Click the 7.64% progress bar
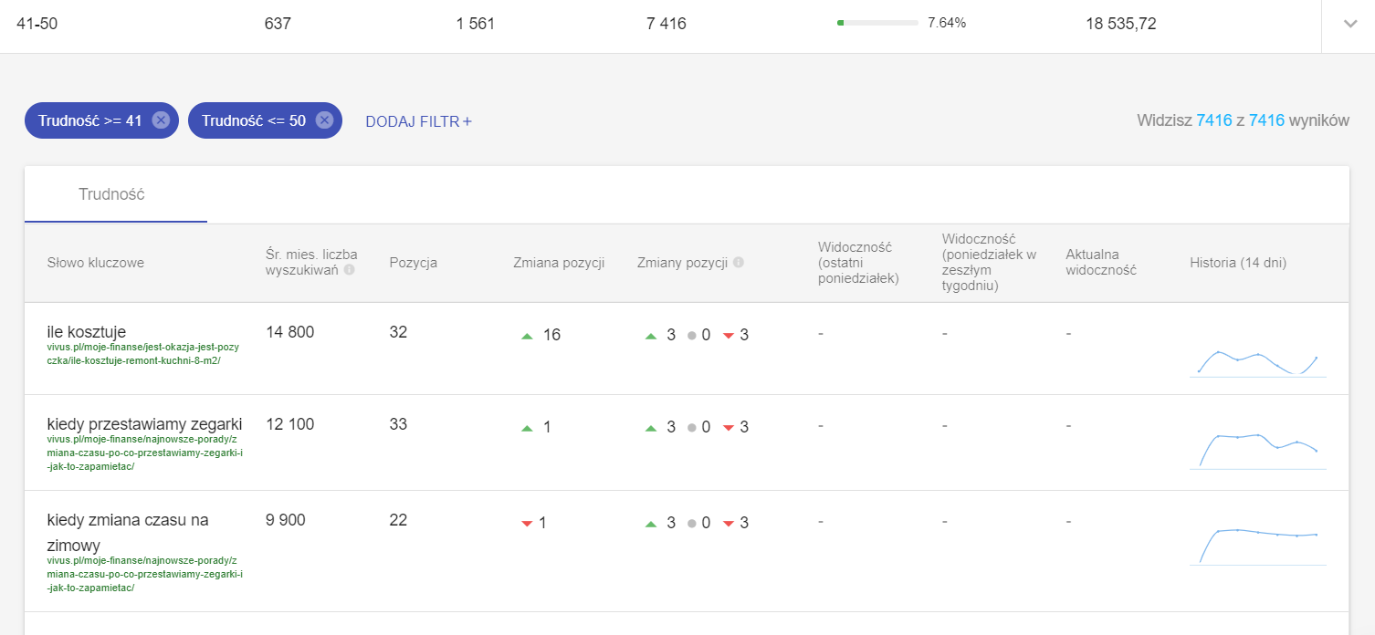This screenshot has height=635, width=1375. 877,23
